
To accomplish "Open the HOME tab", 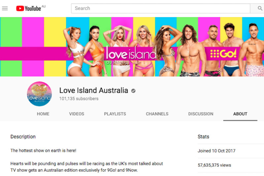I will 43,114.
